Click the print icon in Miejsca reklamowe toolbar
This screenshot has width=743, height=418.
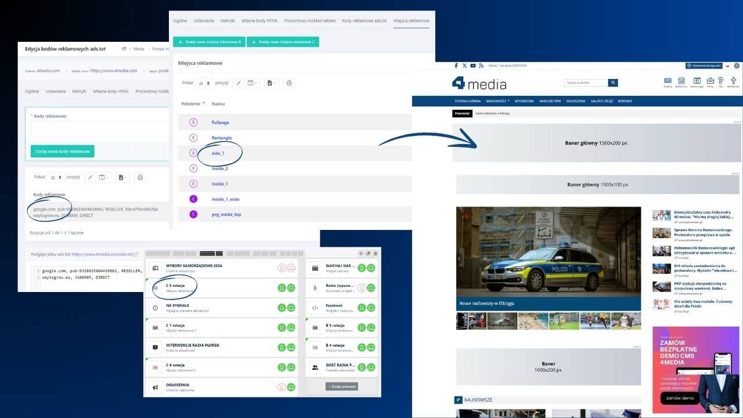pyautogui.click(x=289, y=83)
